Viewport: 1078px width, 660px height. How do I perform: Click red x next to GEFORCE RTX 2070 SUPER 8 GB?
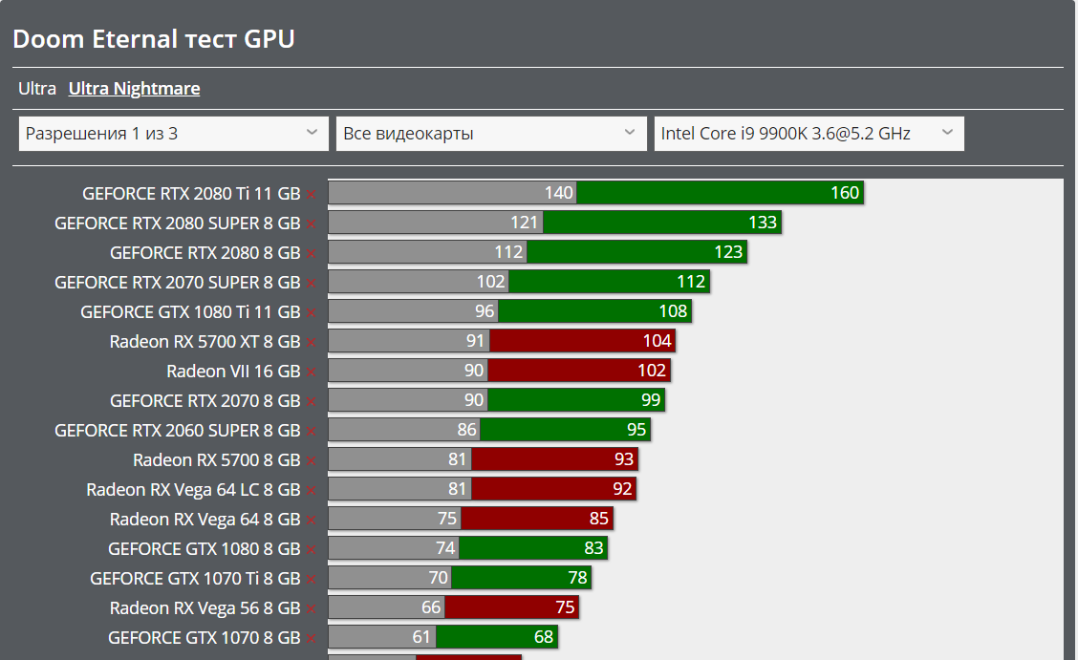pos(311,283)
